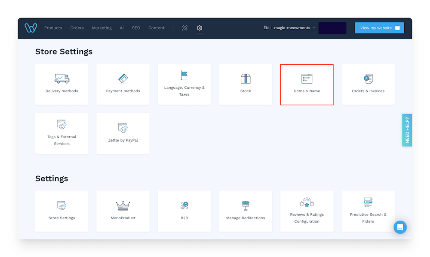Open the live chat bubble
430x257 pixels.
point(400,227)
